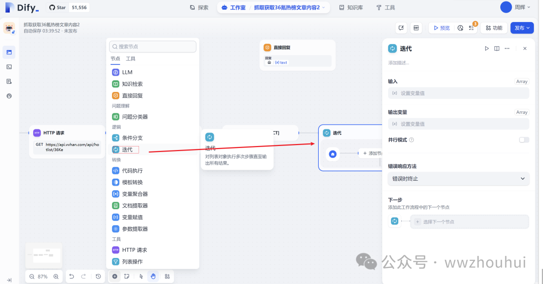Select the pointer mode cursor icon
Viewport: 543px width, 284px height.
[x=141, y=276]
